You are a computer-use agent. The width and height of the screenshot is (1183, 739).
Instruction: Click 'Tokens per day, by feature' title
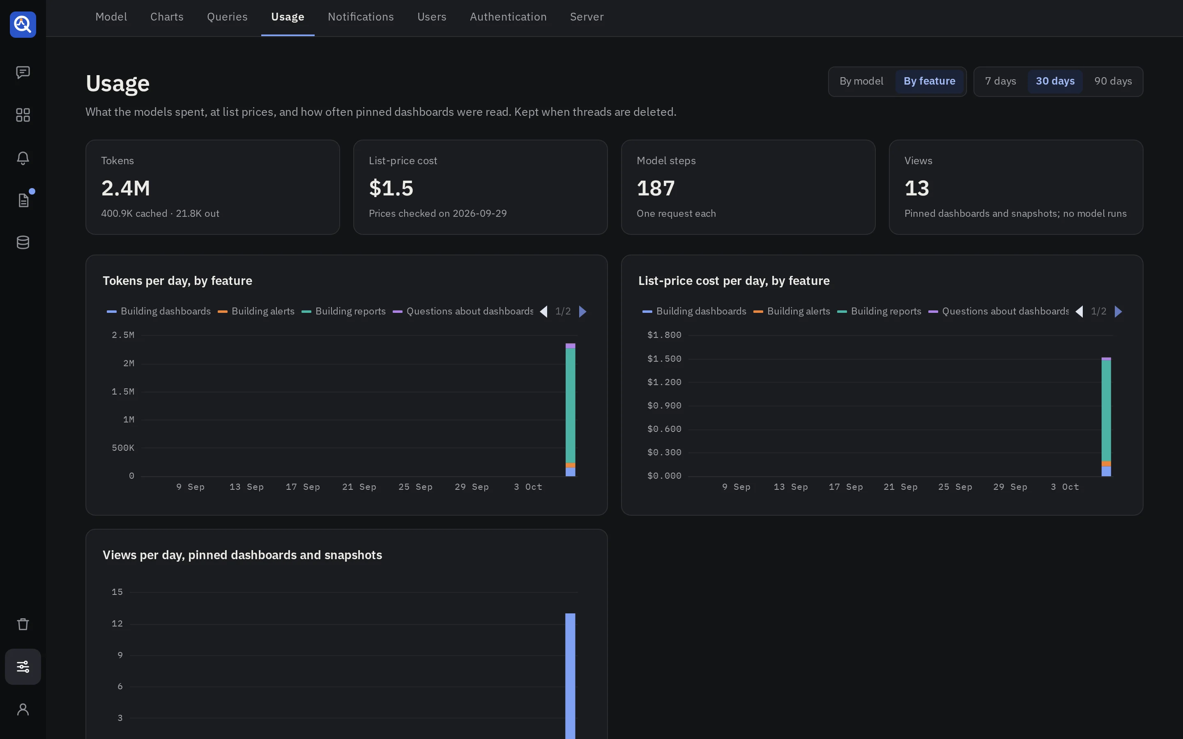point(177,281)
